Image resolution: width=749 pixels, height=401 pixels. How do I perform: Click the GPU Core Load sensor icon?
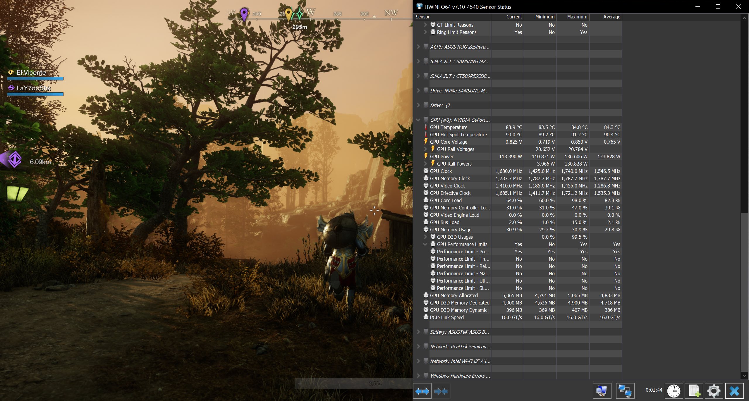pyautogui.click(x=426, y=200)
